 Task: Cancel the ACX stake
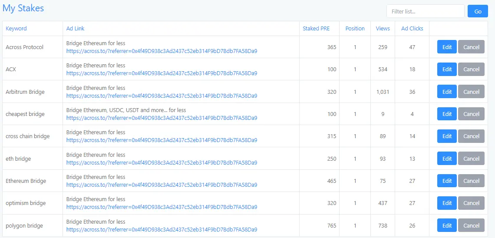tap(471, 69)
